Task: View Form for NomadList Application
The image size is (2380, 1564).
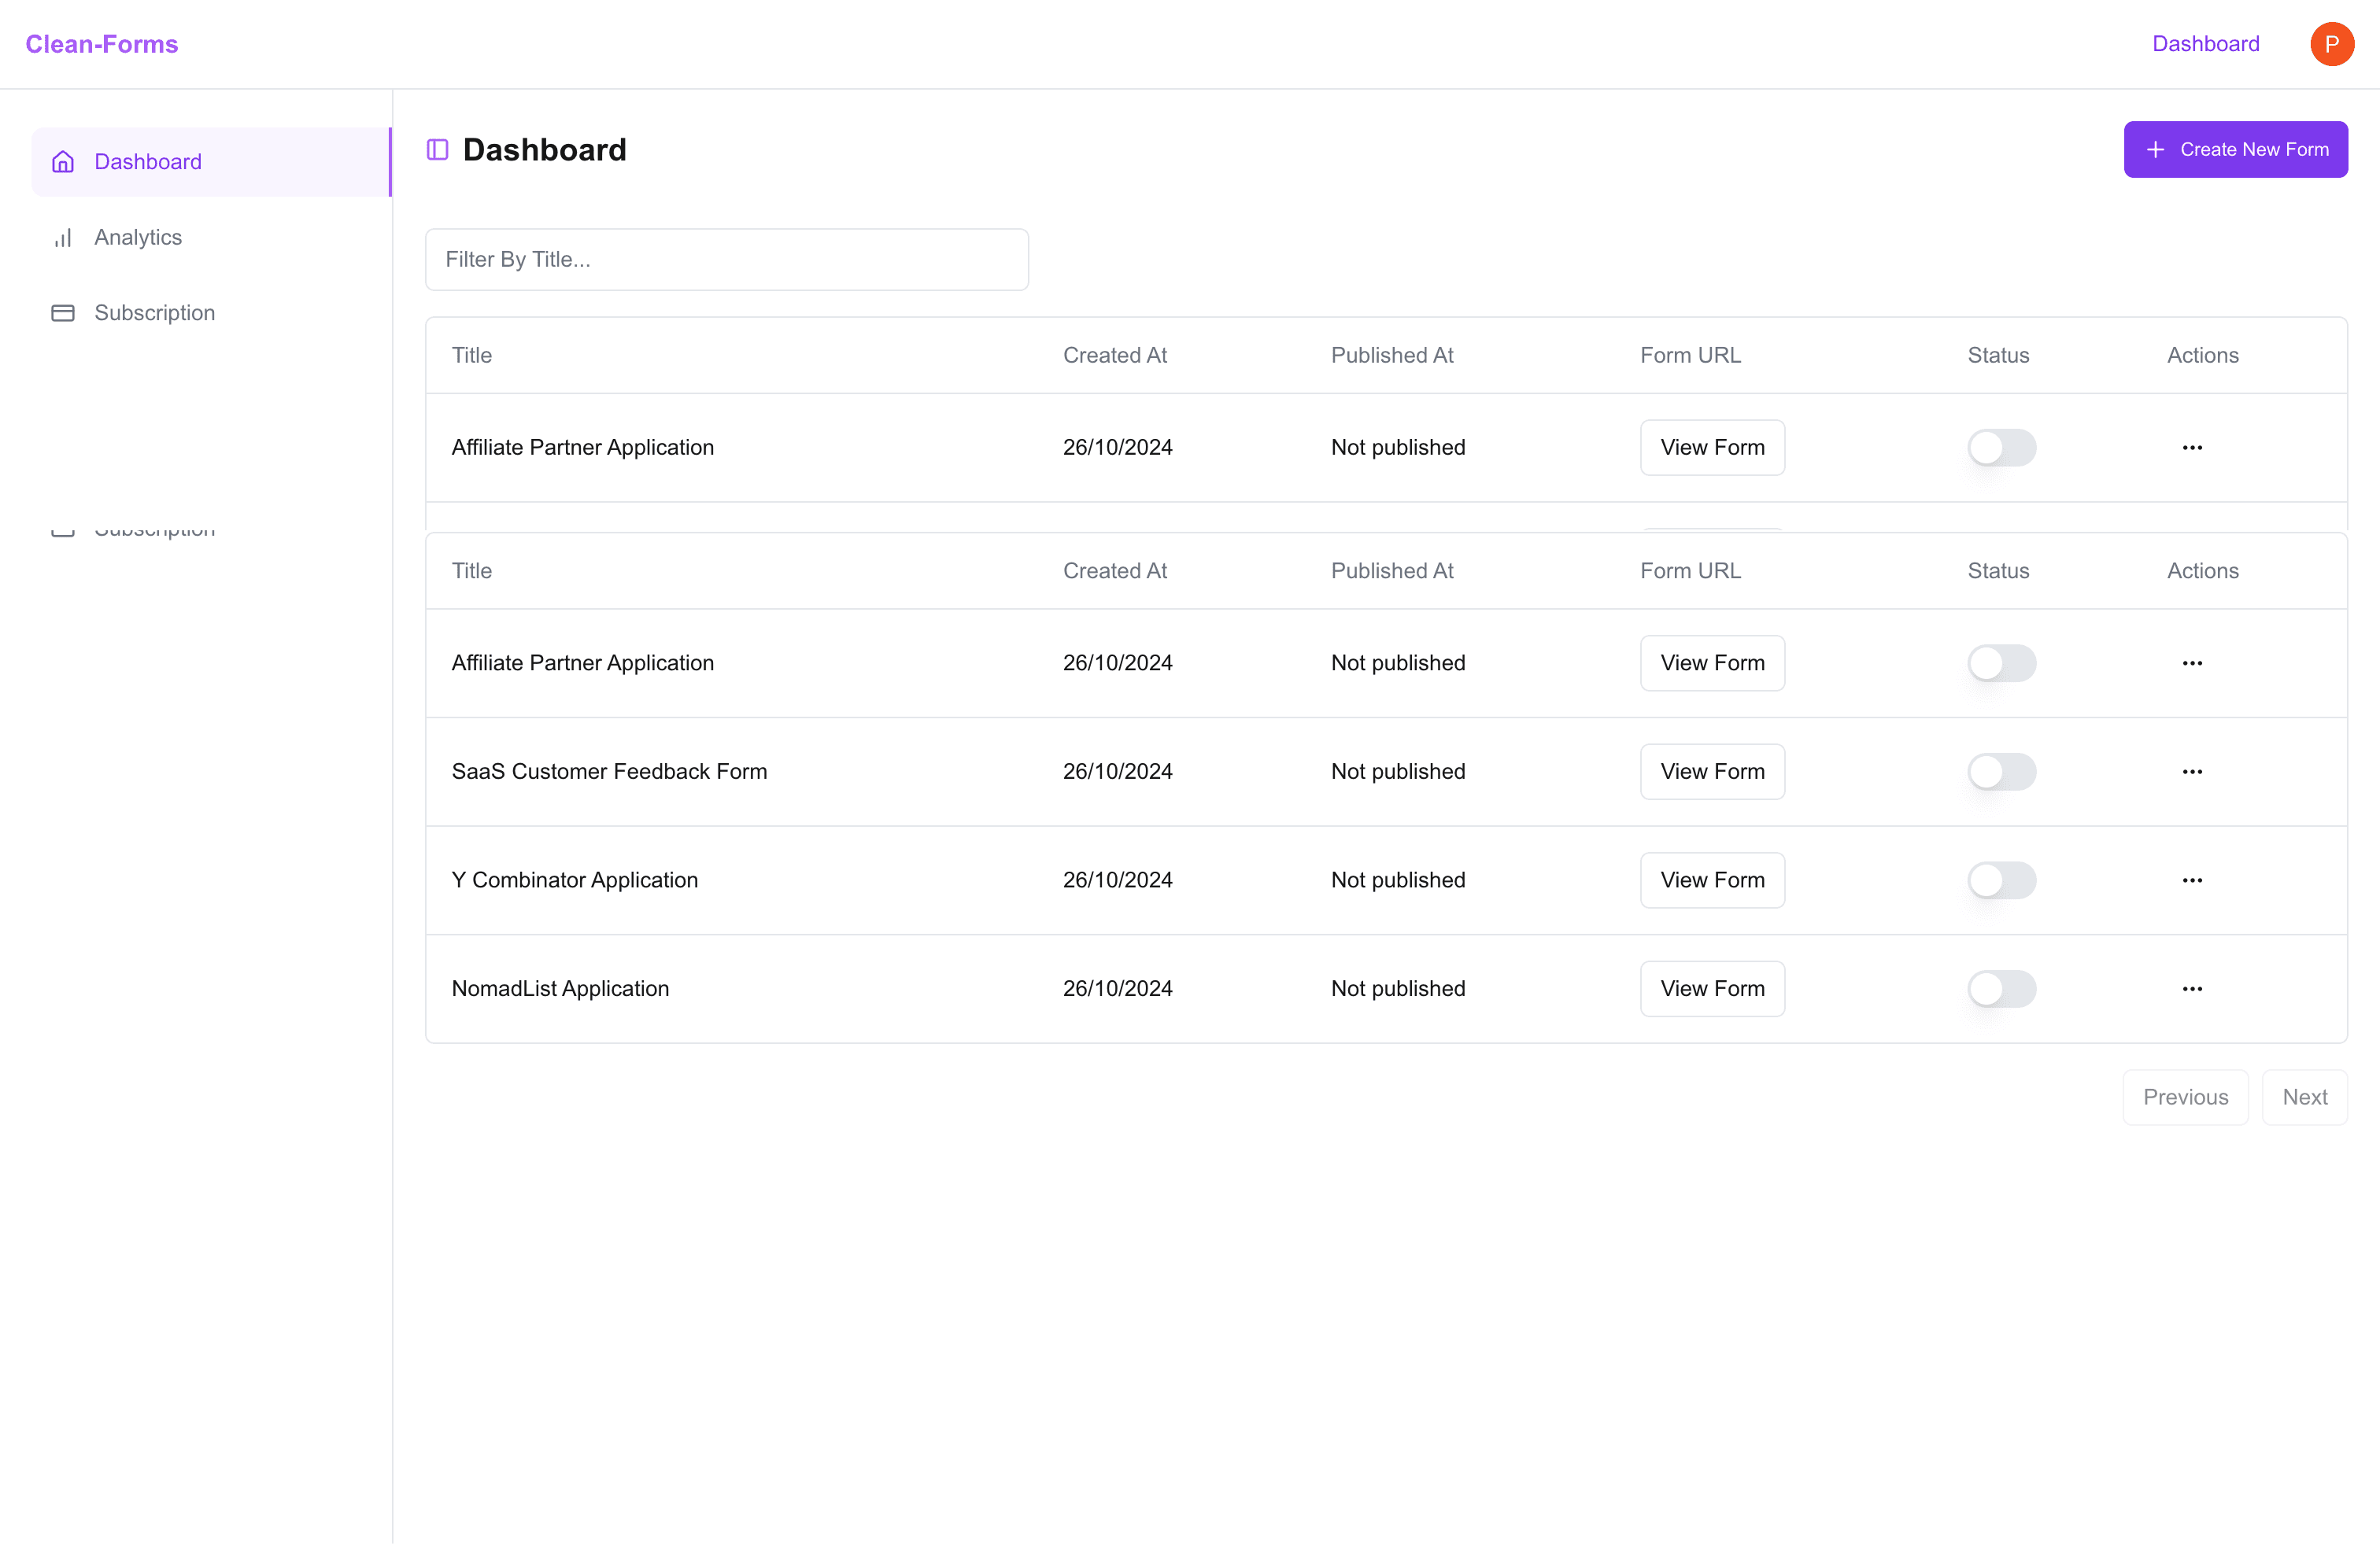Action: click(1712, 988)
